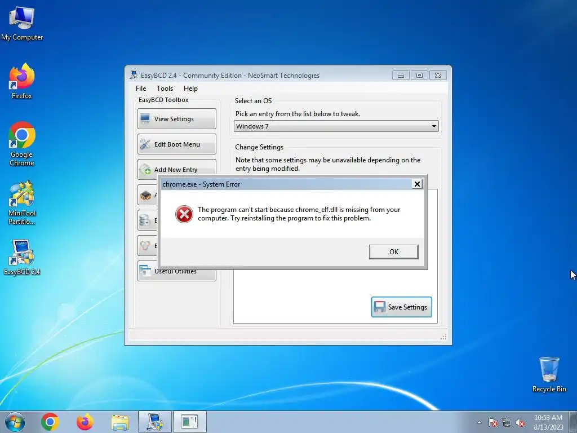Image resolution: width=577 pixels, height=433 pixels.
Task: Close the chrome.exe System Error dialog
Action: point(417,184)
